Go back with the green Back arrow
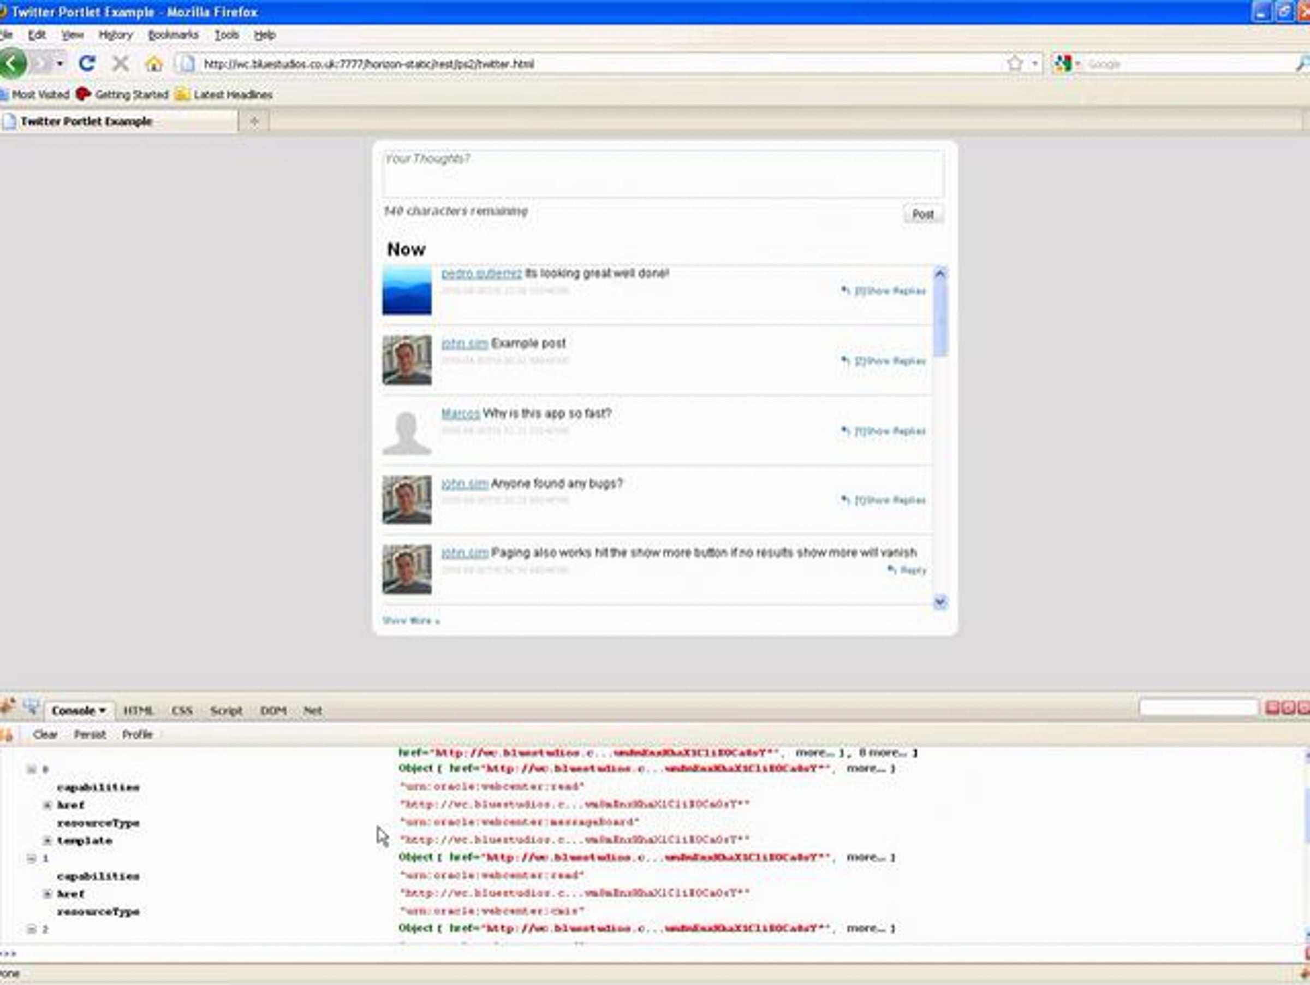Viewport: 1310px width, 985px height. (x=13, y=63)
